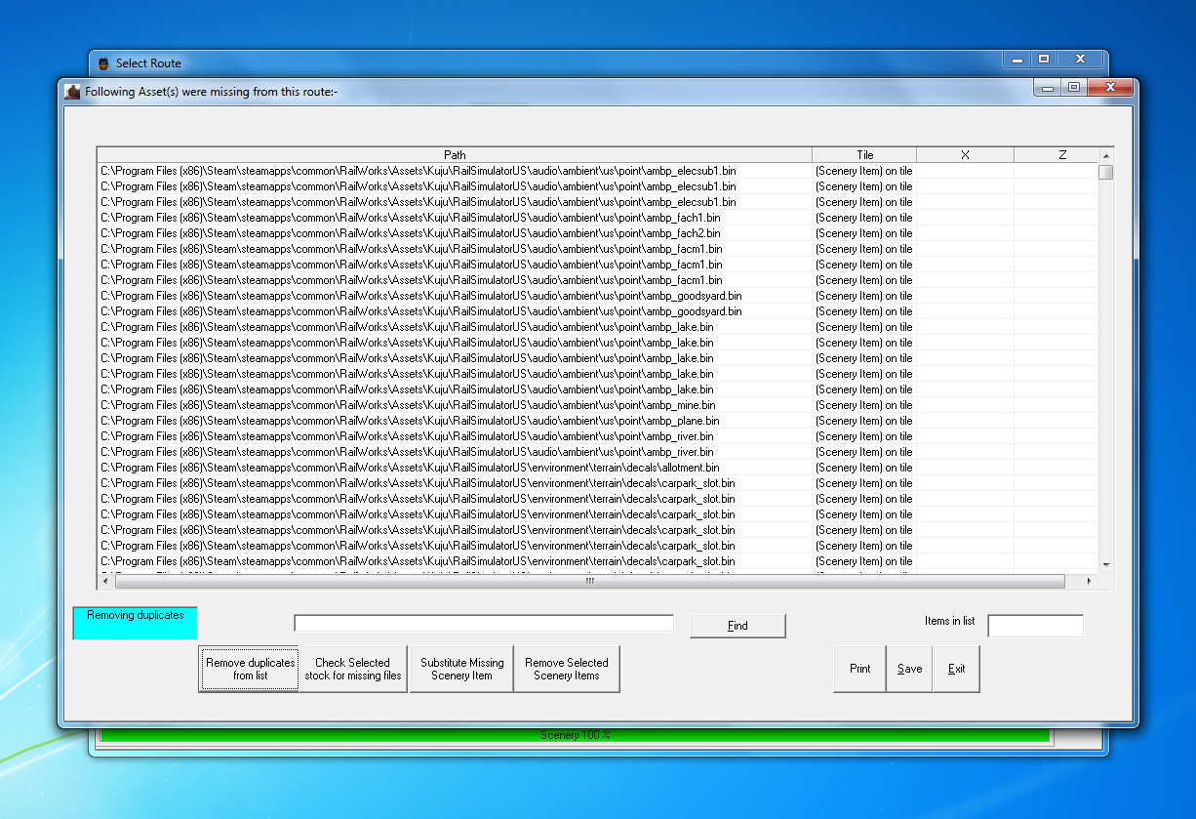Click the Items in list field
Image resolution: width=1196 pixels, height=819 pixels.
point(1035,626)
